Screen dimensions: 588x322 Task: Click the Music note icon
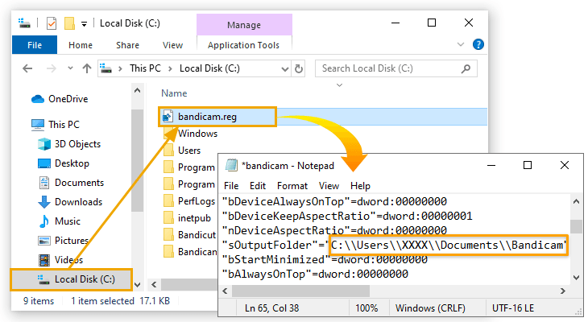(x=44, y=221)
